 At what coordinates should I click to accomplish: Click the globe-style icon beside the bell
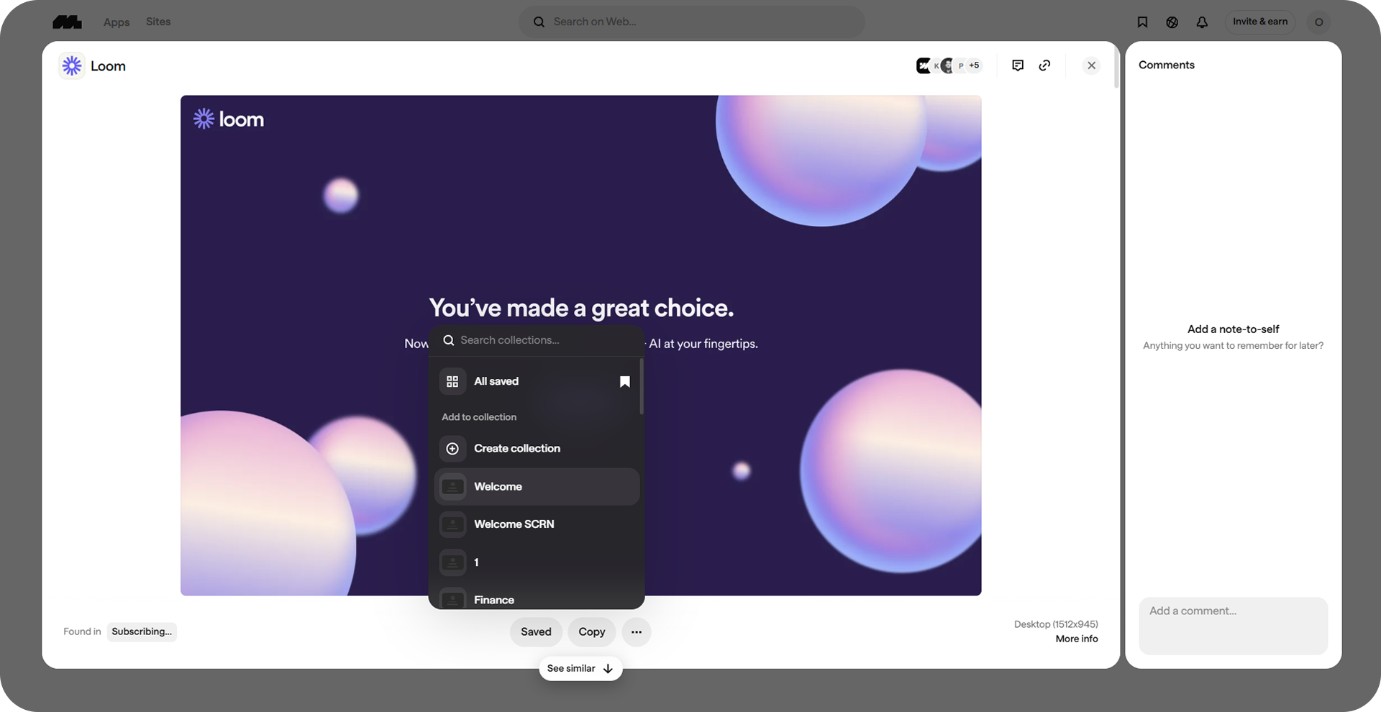tap(1172, 22)
